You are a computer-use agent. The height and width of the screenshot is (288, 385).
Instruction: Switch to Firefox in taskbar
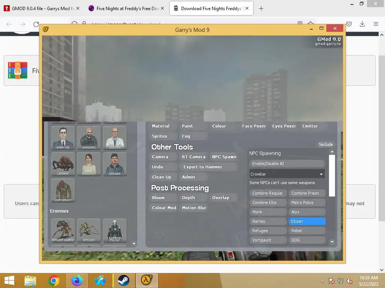point(77,280)
